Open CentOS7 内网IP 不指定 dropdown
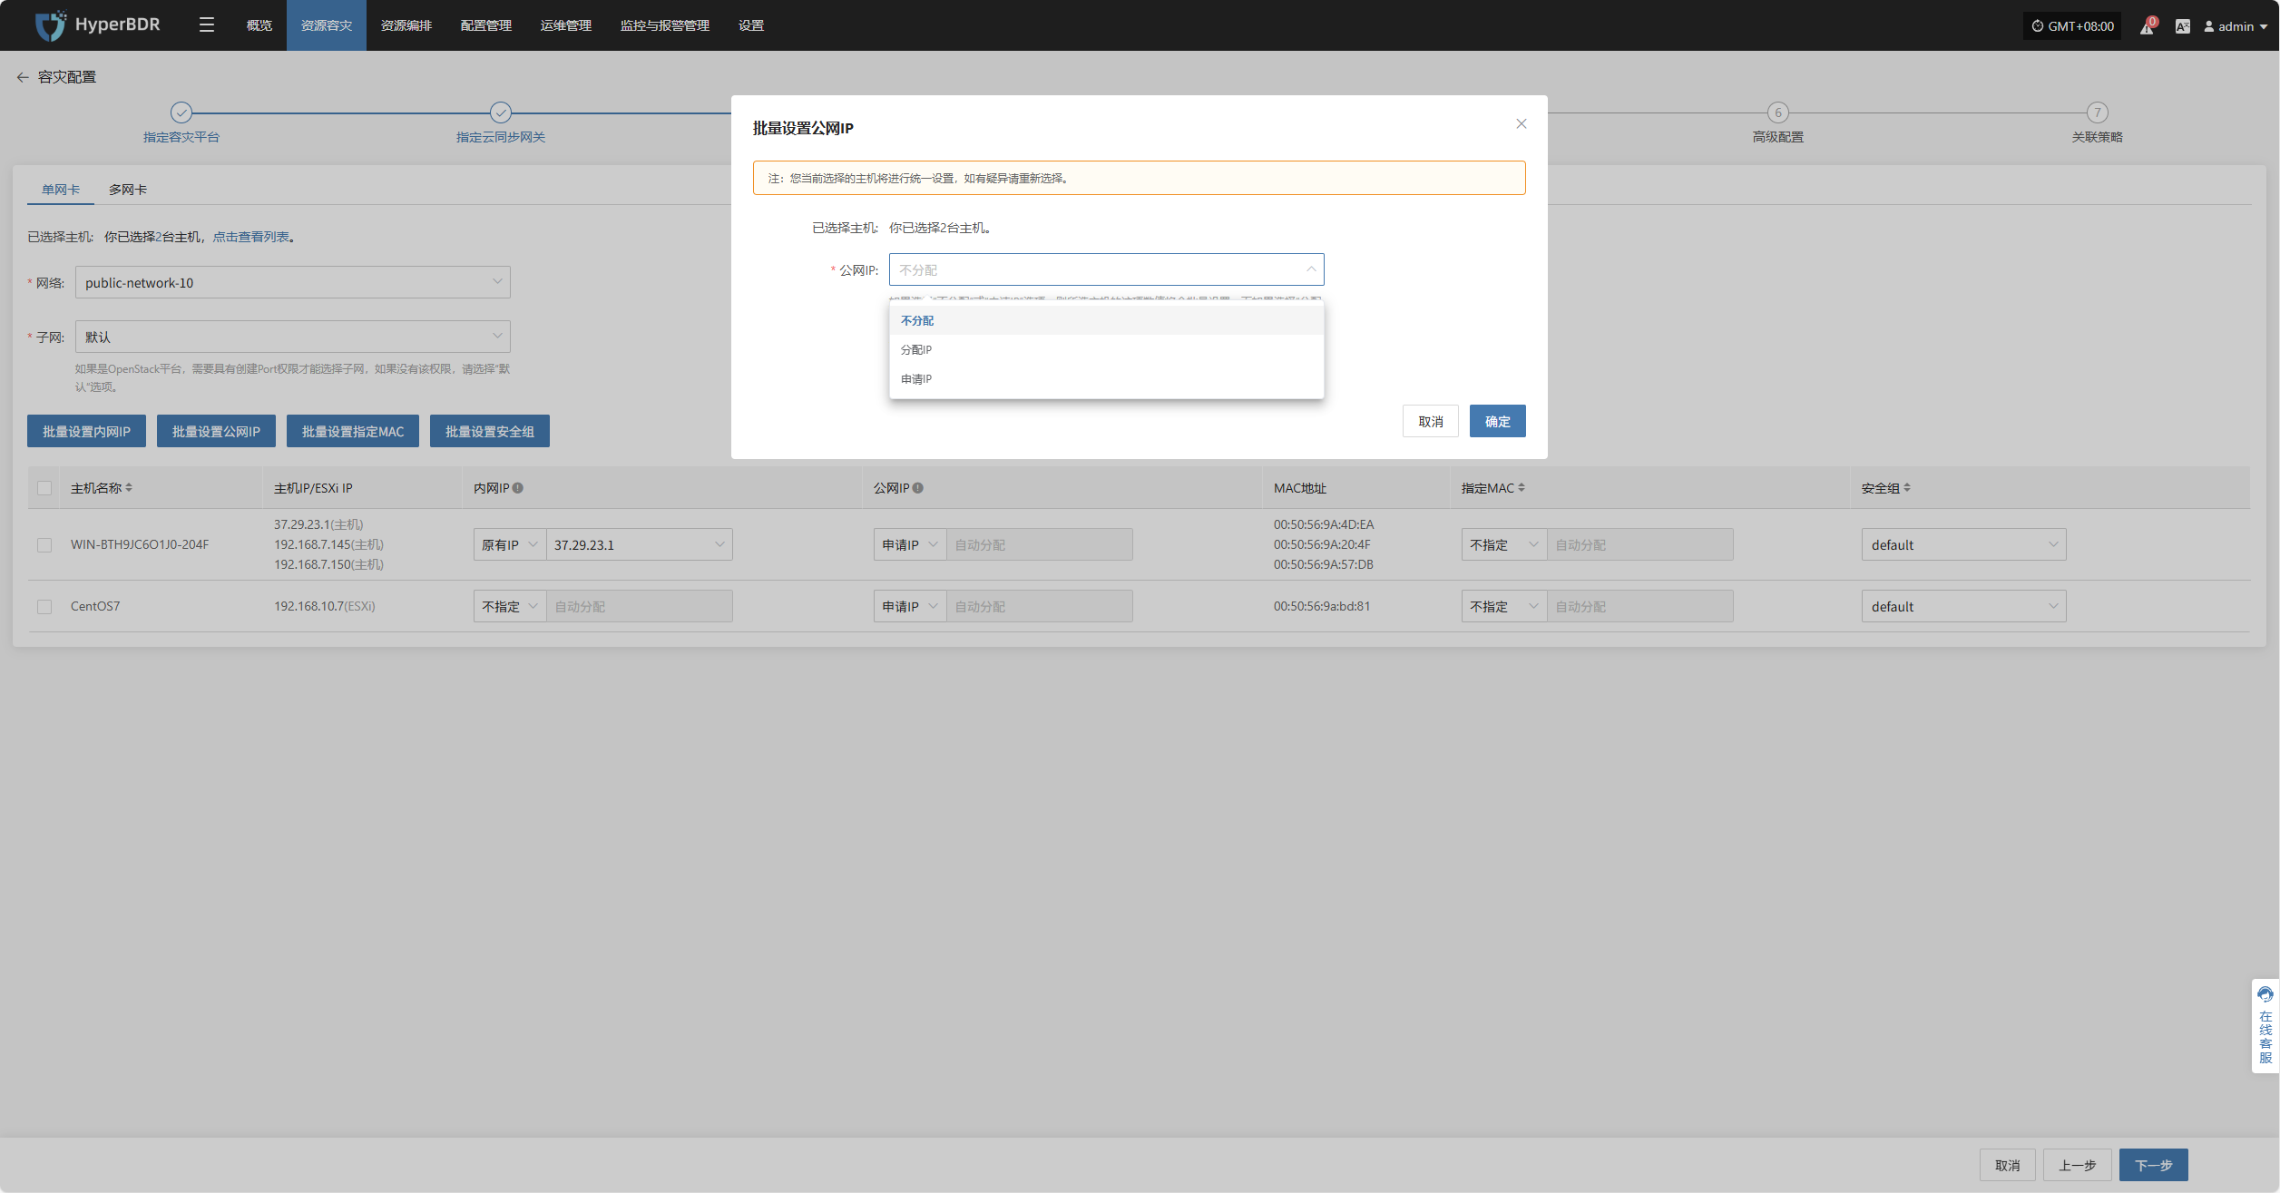The height and width of the screenshot is (1193, 2280). pyautogui.click(x=510, y=606)
